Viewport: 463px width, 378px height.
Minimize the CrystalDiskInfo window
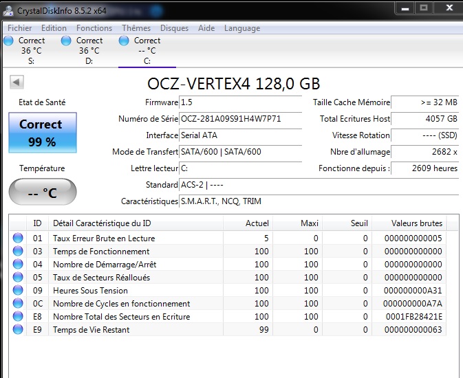405,8
